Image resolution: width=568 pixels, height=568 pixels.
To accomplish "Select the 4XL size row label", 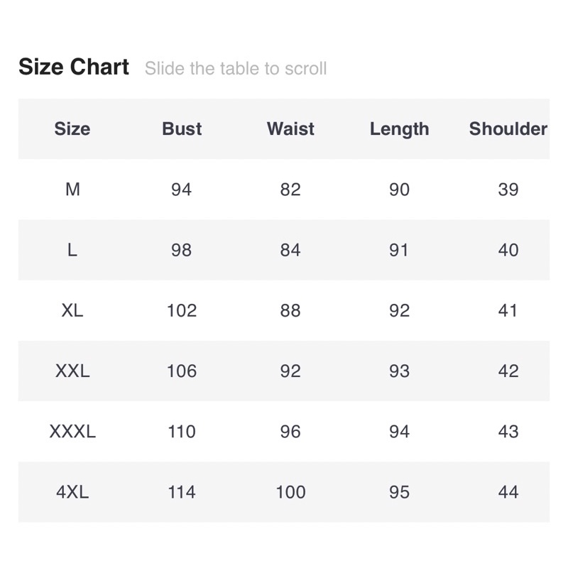I will [x=72, y=491].
